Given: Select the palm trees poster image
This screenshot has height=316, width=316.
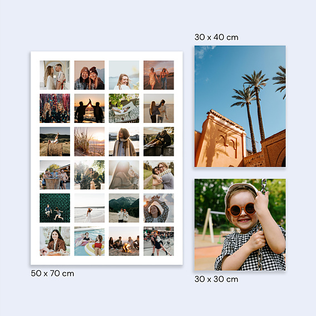Looking at the screenshot, I should (x=240, y=106).
